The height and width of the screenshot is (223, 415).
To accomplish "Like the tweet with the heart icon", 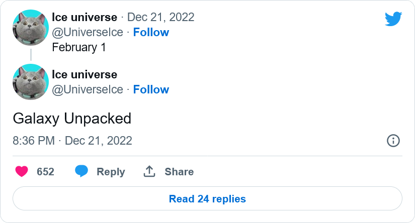I will pos(22,171).
